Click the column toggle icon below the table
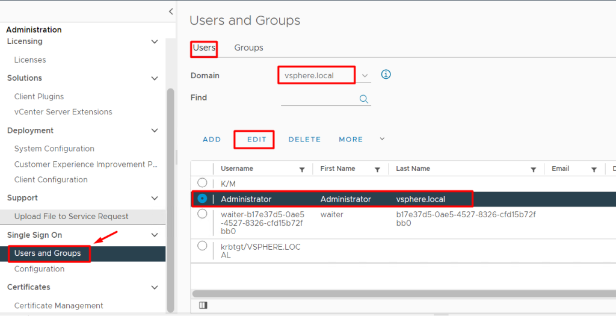The height and width of the screenshot is (316, 616). (x=203, y=305)
